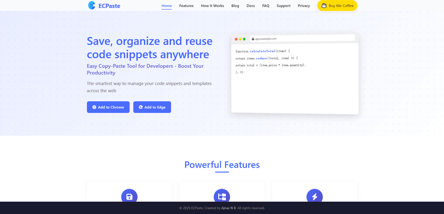Click the ECPaste logo icon

point(92,5)
